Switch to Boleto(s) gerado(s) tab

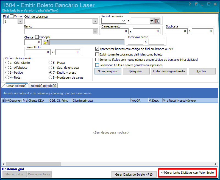43,86
